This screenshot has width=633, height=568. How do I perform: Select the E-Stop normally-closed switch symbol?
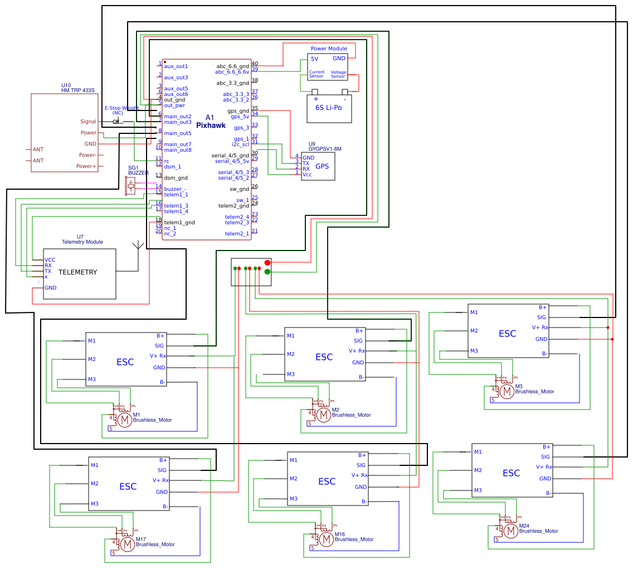tap(116, 121)
